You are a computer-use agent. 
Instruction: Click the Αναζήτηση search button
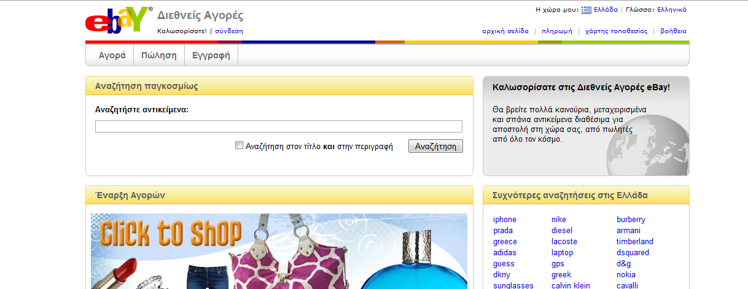pyautogui.click(x=435, y=146)
